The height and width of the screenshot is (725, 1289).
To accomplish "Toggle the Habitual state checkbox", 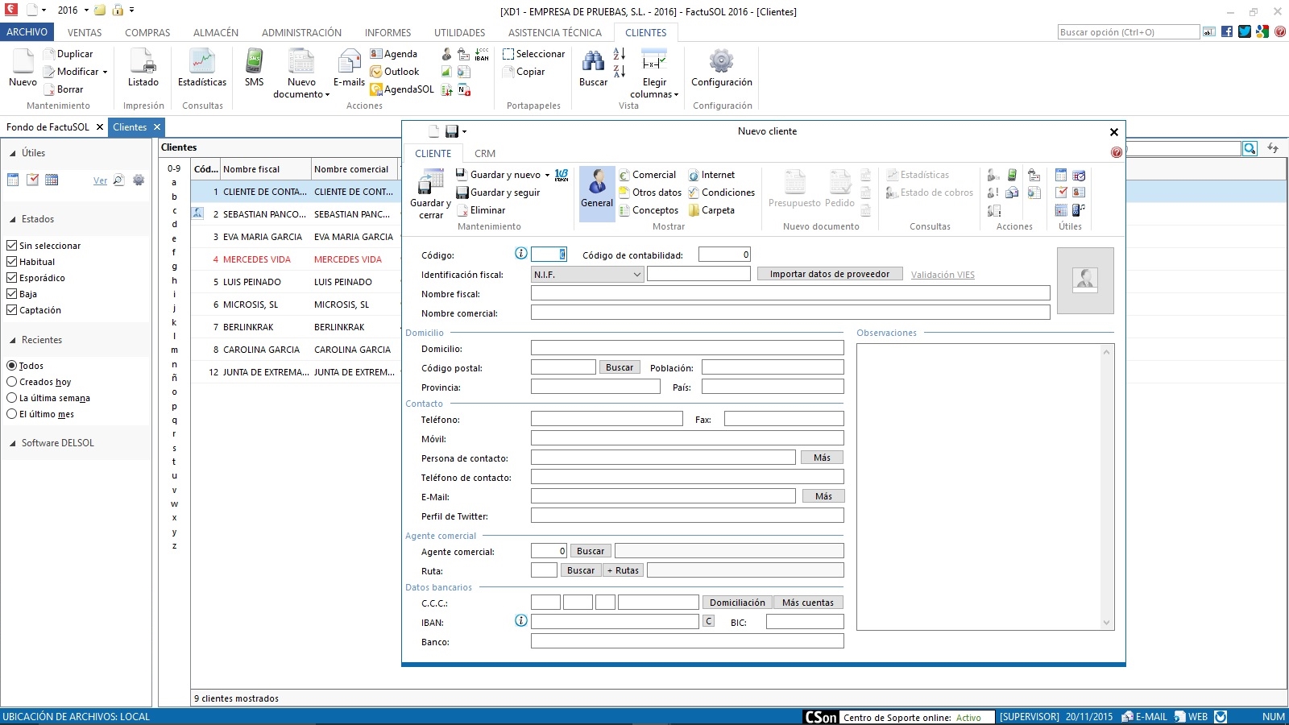I will [x=12, y=262].
